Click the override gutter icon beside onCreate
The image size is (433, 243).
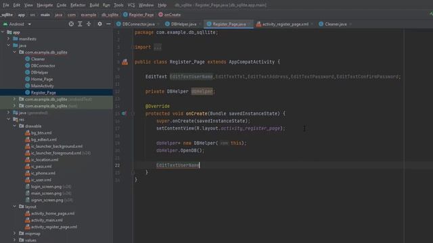(124, 113)
